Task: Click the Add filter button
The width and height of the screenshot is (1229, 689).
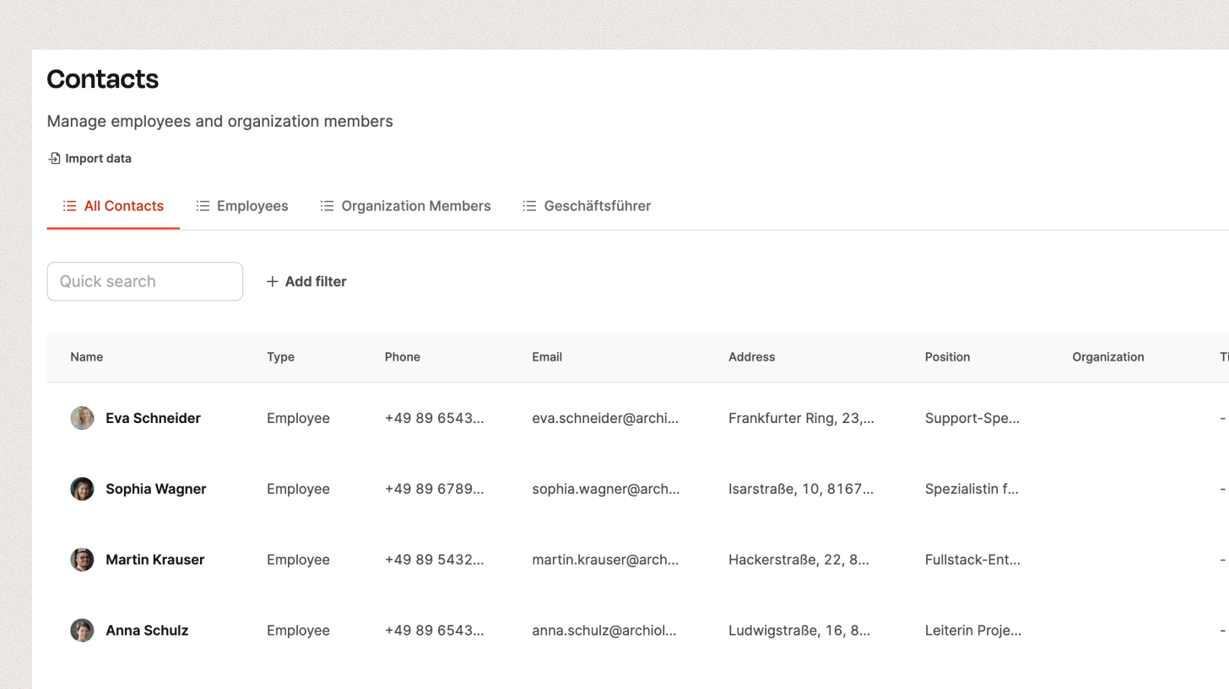Action: click(x=306, y=282)
